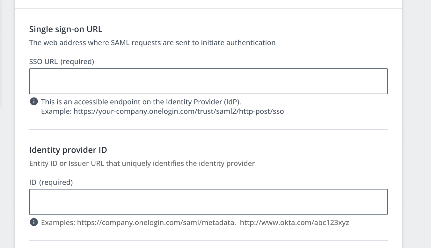The width and height of the screenshot is (431, 248).
Task: Click the SAML requests description text
Action: [x=152, y=42]
